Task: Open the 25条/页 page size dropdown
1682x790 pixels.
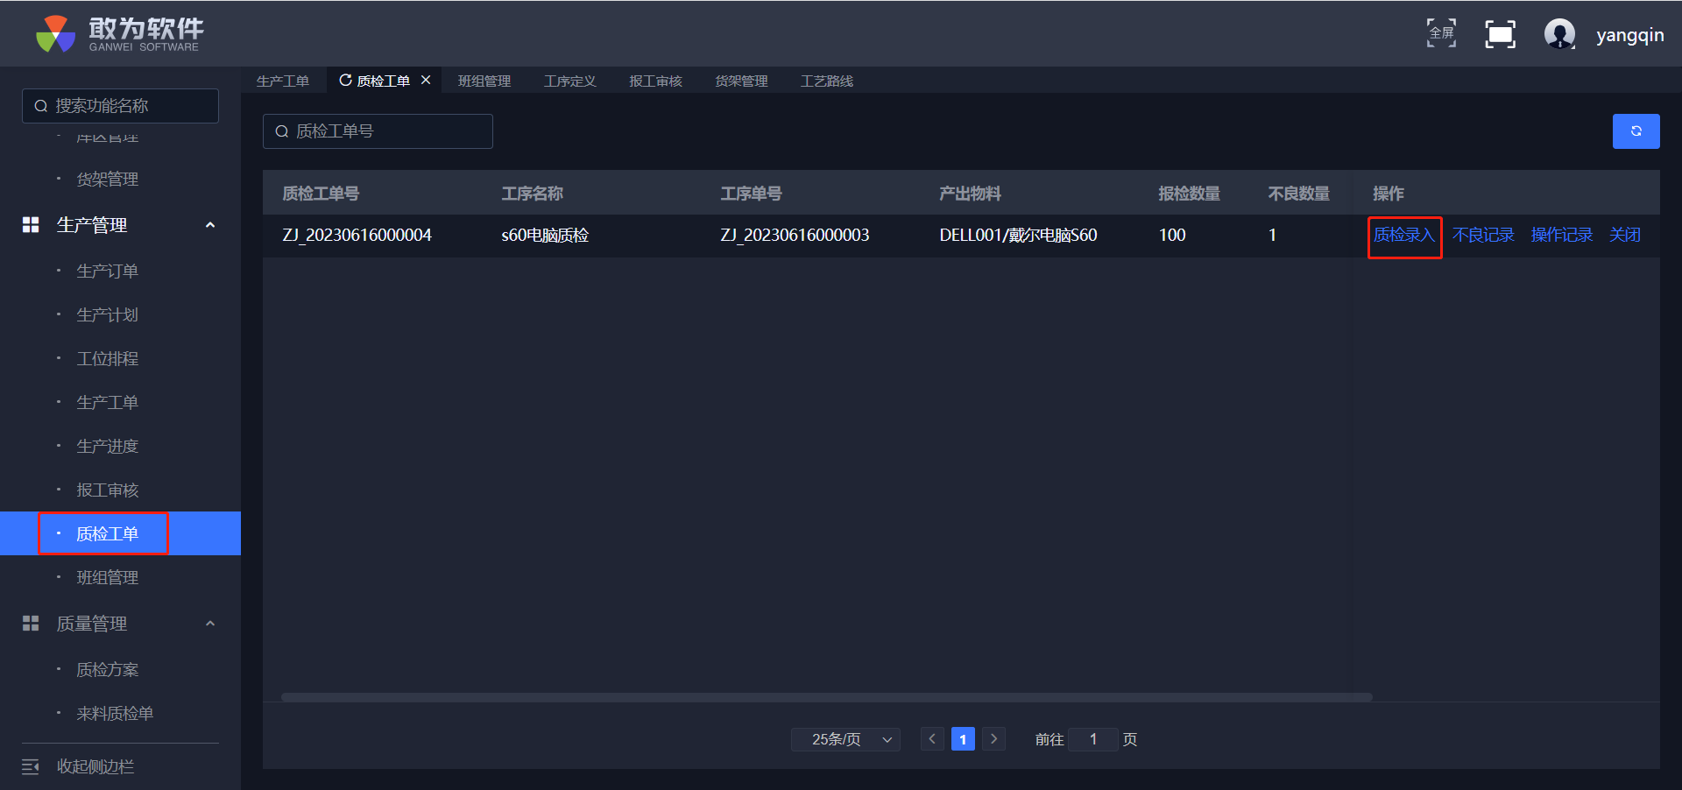Action: (845, 739)
